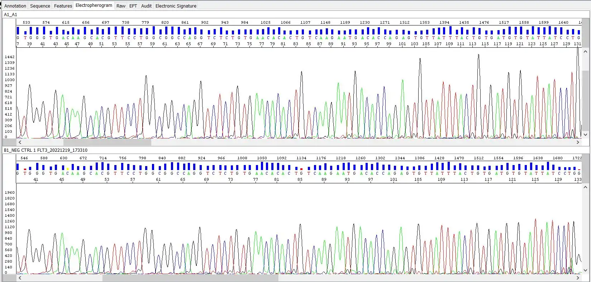Click base position 39 in A1_A1 panel
Viewport: 591px width, 282px height.
29,44
